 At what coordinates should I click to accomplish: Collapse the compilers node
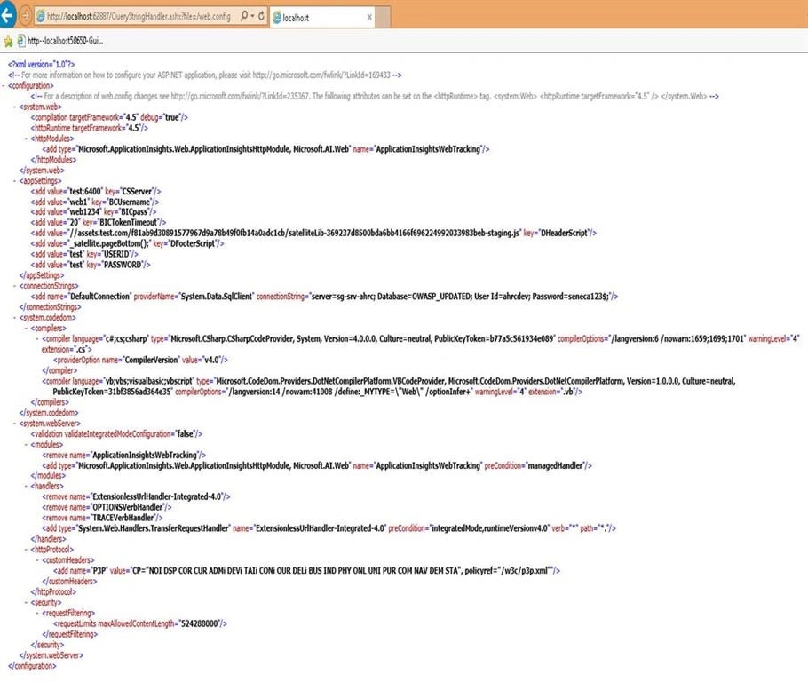click(27, 328)
